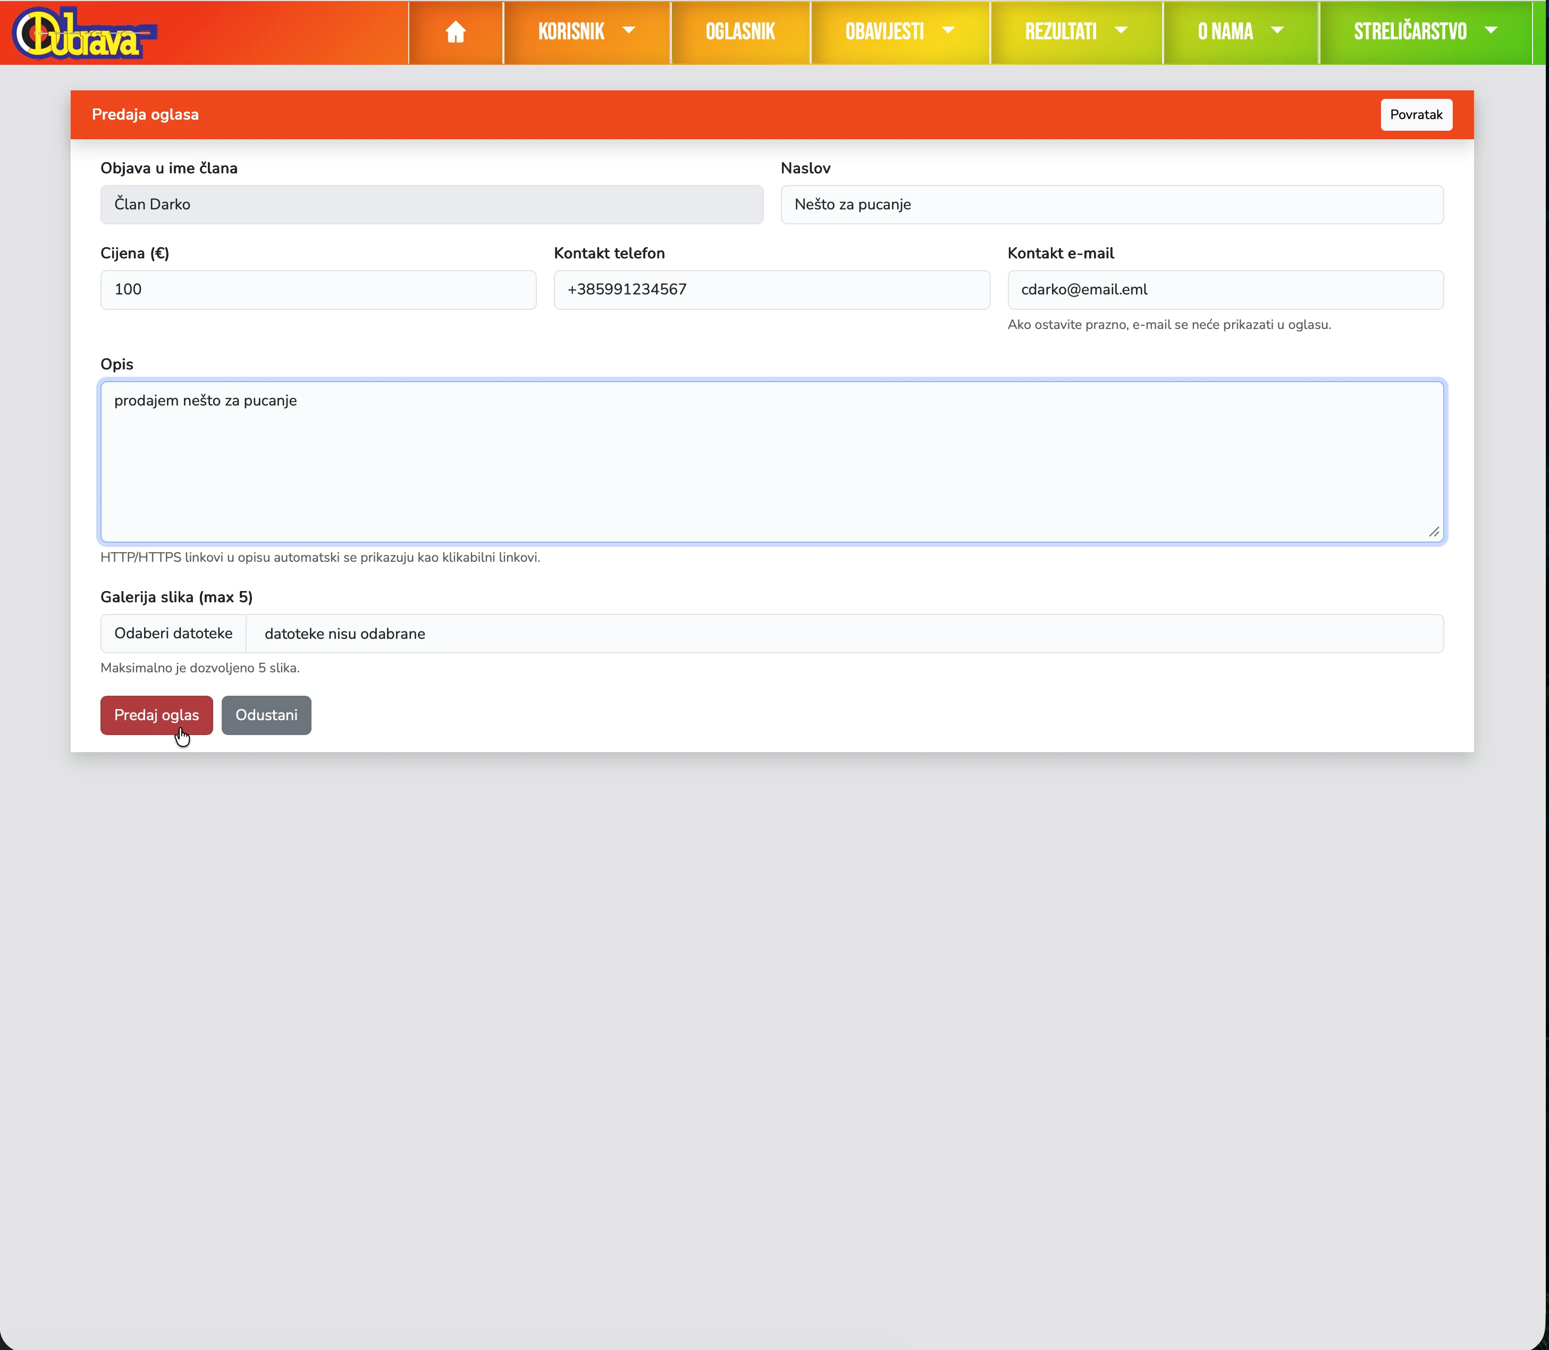Submit with Predaj oglas button
Viewport: 1549px width, 1350px height.
pos(156,715)
